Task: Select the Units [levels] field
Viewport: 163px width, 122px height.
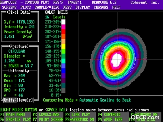Action: 19,100
